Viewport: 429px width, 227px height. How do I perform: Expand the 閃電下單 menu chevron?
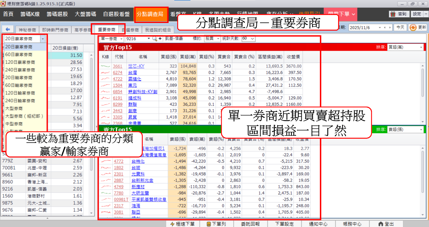coord(353,14)
